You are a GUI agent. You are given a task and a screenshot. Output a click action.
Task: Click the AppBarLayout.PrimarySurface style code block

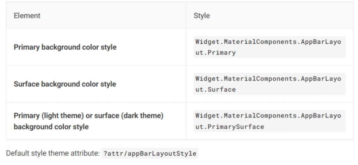pyautogui.click(x=270, y=121)
